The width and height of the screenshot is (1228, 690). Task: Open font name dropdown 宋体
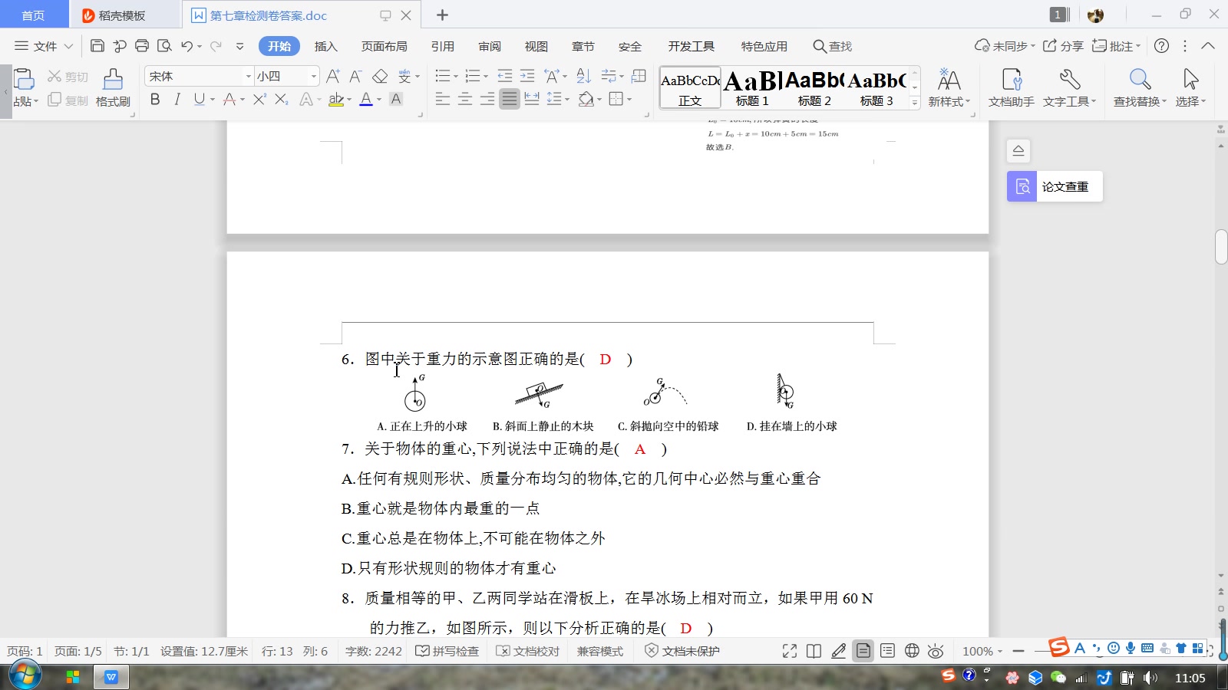click(x=248, y=76)
